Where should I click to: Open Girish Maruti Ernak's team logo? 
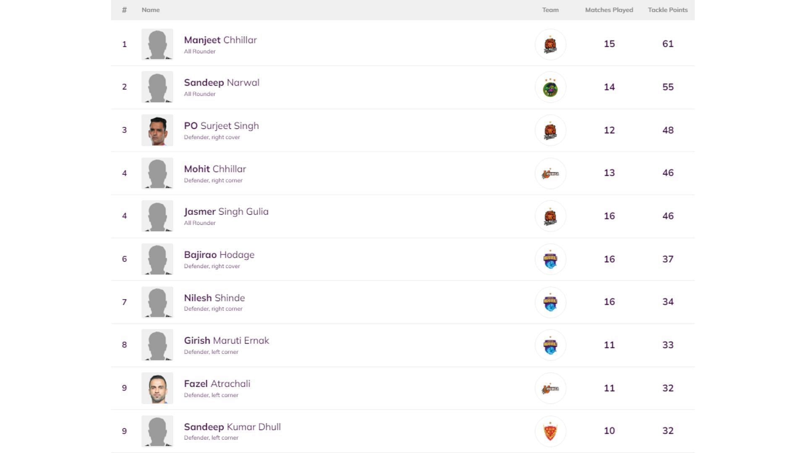tap(550, 345)
